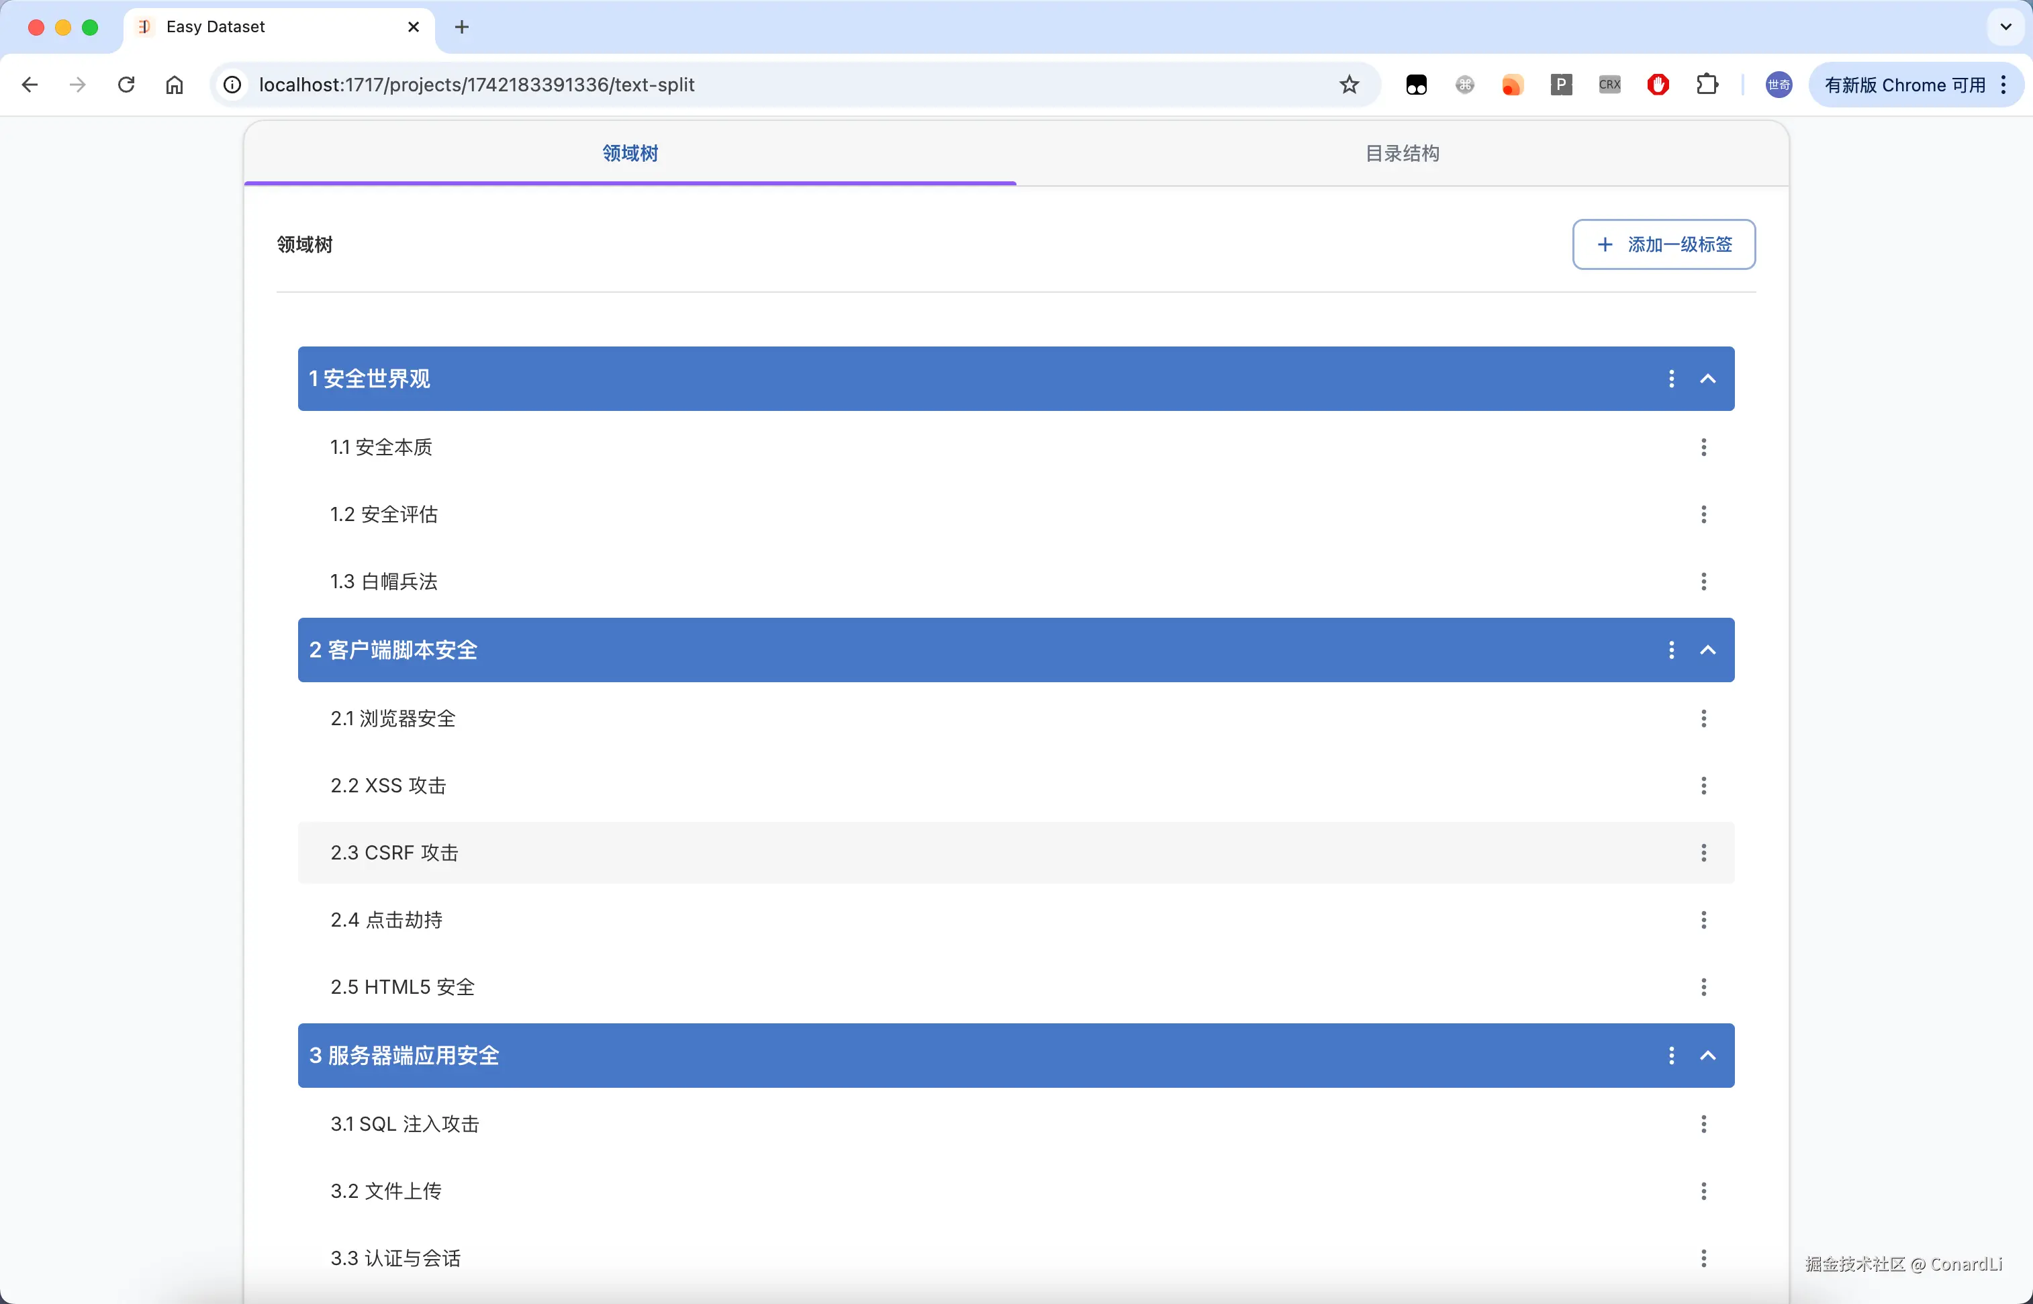Reload the page
2033x1304 pixels.
tap(126, 85)
